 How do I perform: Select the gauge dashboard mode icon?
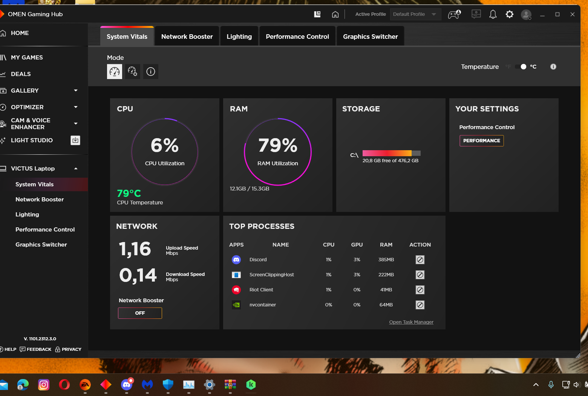coord(115,72)
